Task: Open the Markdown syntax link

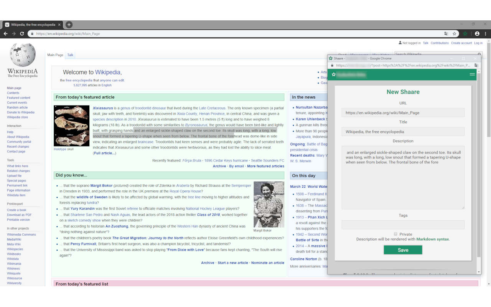Action: point(432,239)
